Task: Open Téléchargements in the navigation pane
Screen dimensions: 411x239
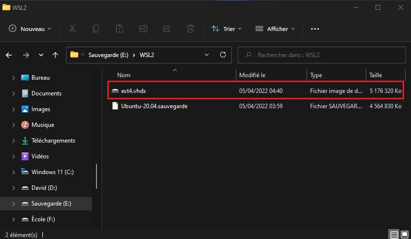Action: [53, 141]
